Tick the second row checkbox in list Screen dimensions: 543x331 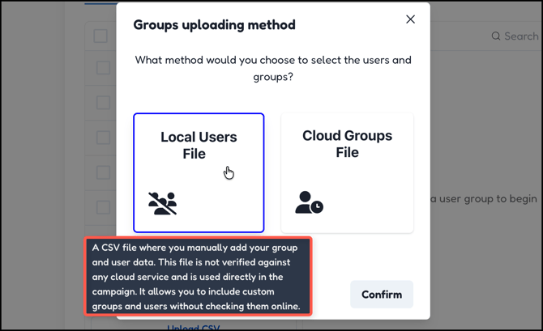tap(103, 103)
